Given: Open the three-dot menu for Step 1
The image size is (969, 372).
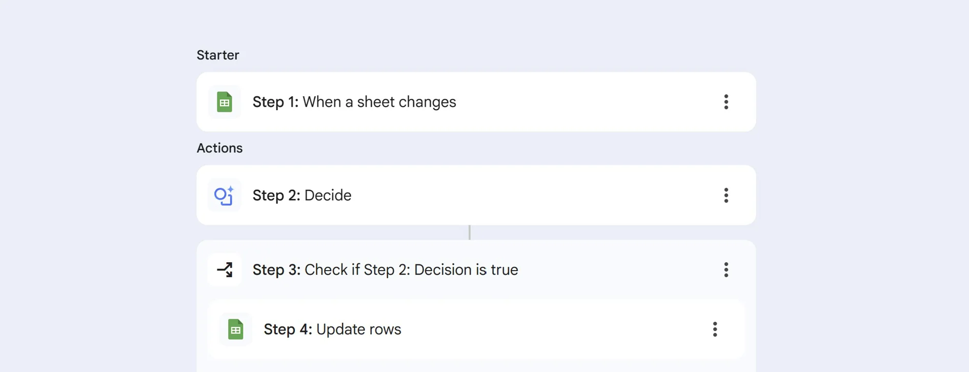Looking at the screenshot, I should tap(726, 102).
